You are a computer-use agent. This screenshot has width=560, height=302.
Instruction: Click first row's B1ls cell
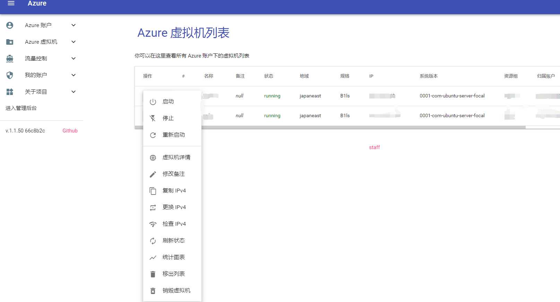[345, 96]
